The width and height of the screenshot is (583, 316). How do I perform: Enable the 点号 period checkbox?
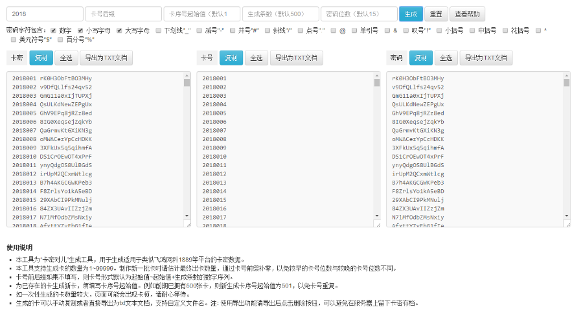[x=301, y=30]
